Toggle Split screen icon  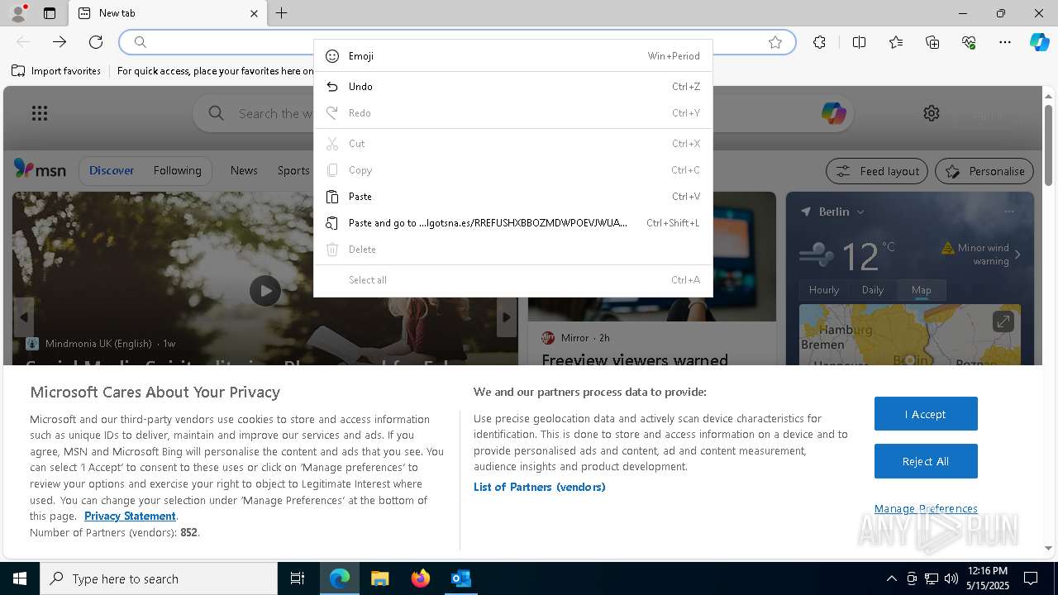(x=859, y=42)
